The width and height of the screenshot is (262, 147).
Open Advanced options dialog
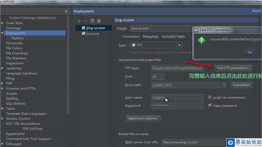(x=143, y=118)
